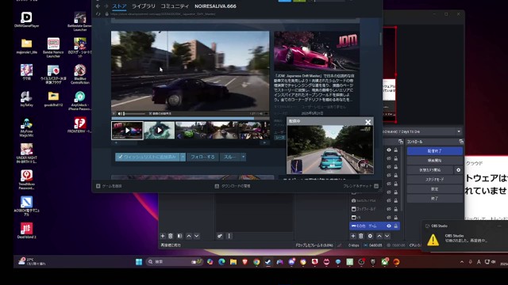The height and width of the screenshot is (285, 508).
Task: Switch to the ライブラリ tab
Action: tap(143, 6)
